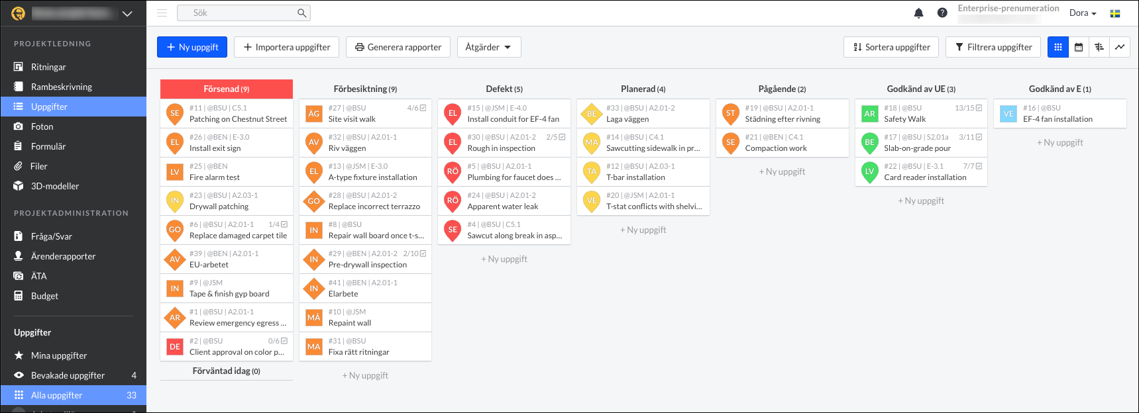This screenshot has height=413, width=1139.
Task: Click the Ny uppgift button
Action: (x=192, y=47)
